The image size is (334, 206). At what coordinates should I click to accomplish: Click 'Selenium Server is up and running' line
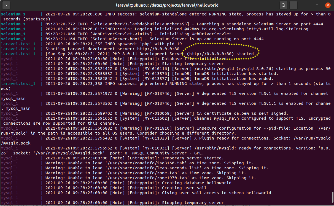tap(154, 39)
